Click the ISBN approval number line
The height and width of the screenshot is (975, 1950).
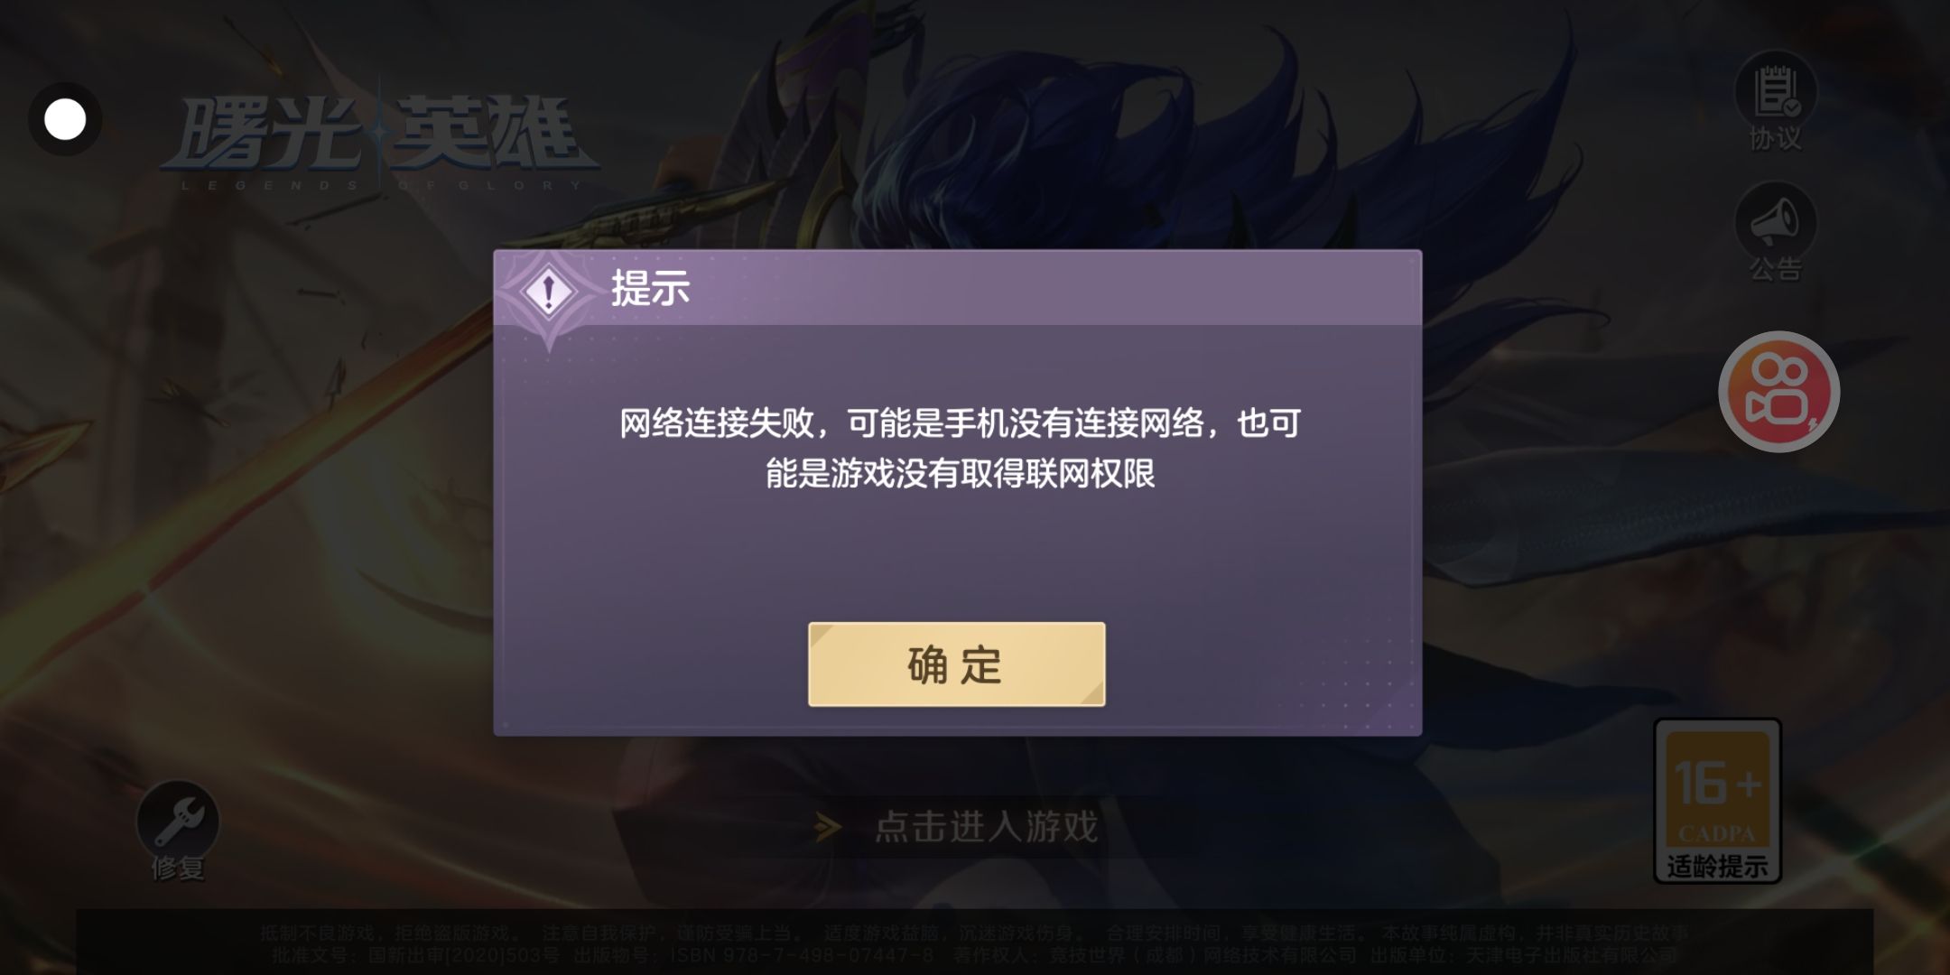(x=974, y=955)
